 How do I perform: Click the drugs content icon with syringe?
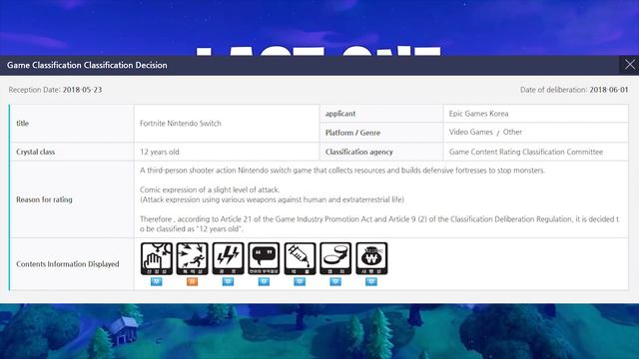pos(300,258)
